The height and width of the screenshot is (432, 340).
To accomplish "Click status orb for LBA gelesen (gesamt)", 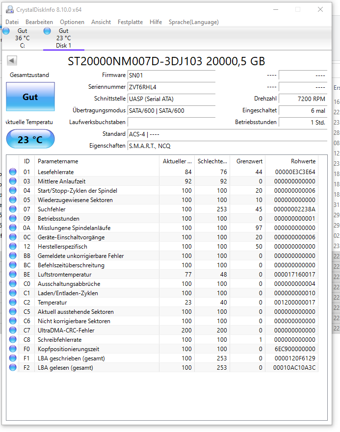I will point(13,368).
